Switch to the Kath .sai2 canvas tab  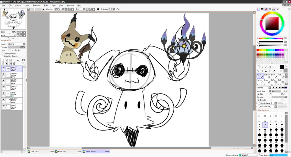[41, 152]
